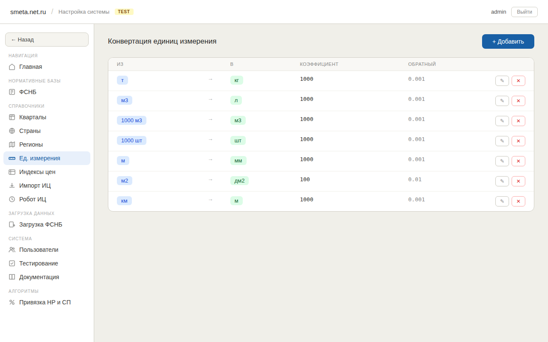The image size is (548, 342).
Task: Open the Кварталы reference list
Action: 33,117
